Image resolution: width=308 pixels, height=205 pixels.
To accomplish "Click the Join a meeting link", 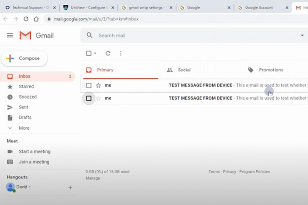I will (34, 162).
